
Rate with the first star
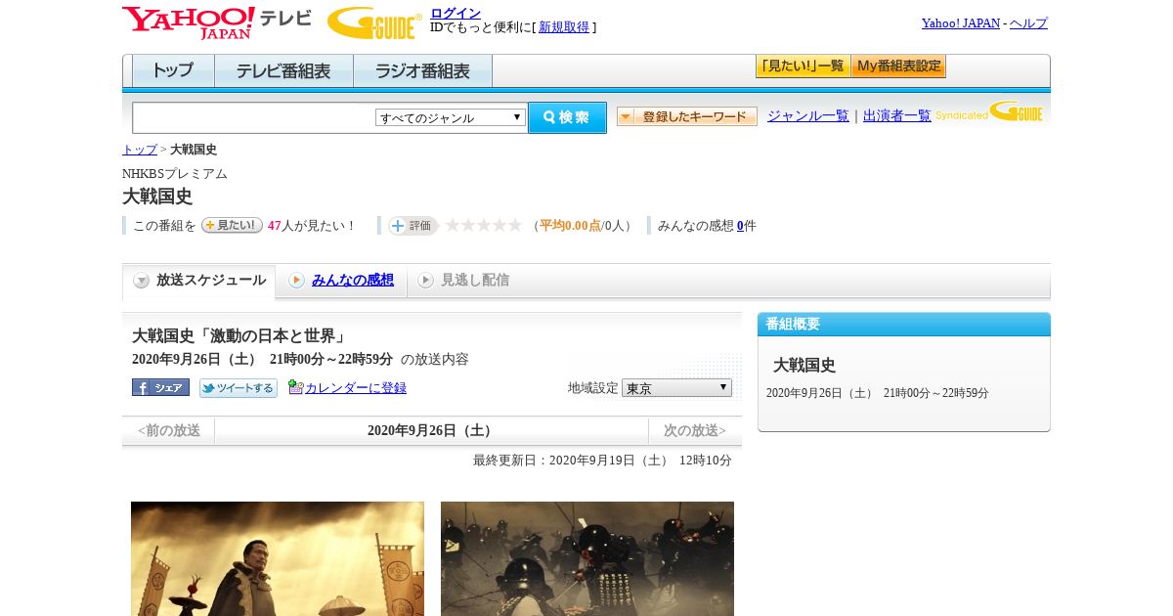[452, 225]
